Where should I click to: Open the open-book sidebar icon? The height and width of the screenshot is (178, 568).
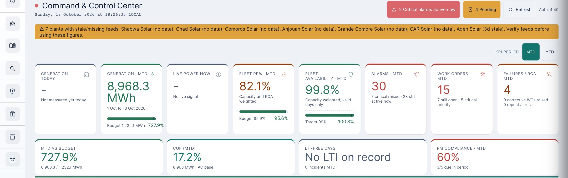click(12, 46)
